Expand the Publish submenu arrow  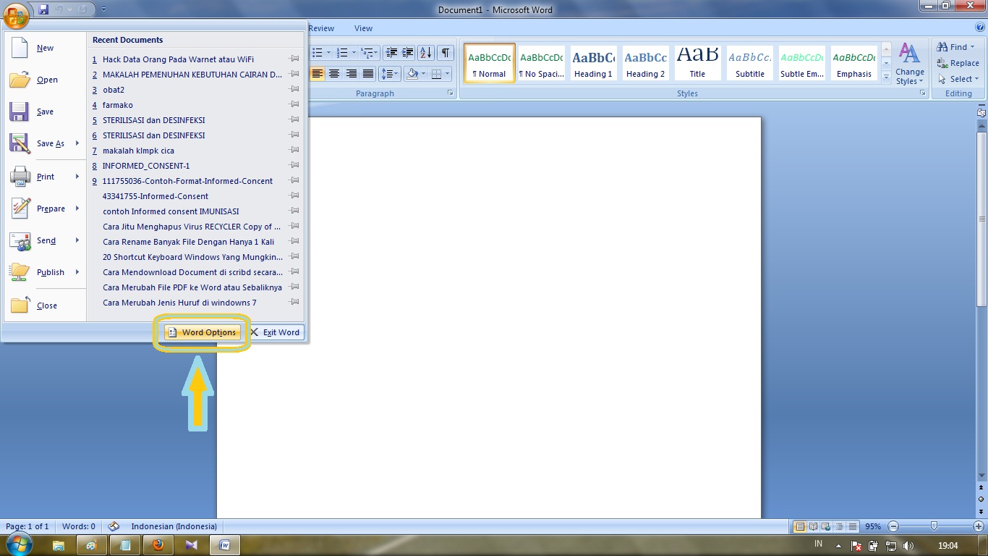coord(77,272)
